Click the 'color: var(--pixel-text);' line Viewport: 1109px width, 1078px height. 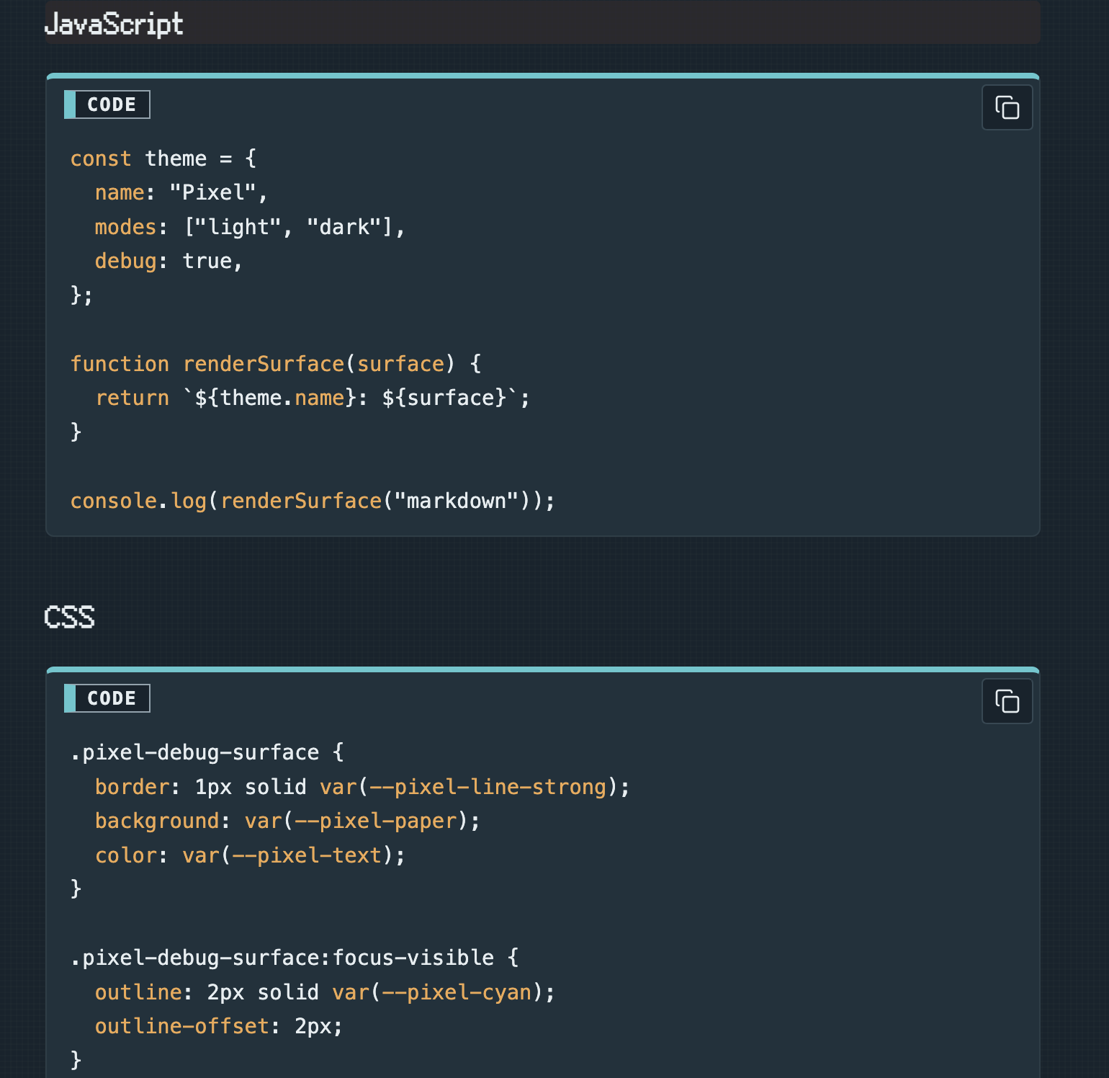[x=250, y=855]
